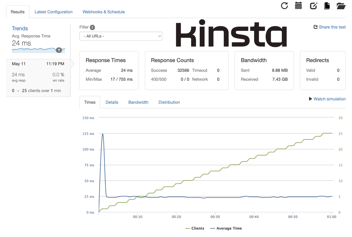Click the share icon beside Share this test
This screenshot has width=352, height=237.
[x=316, y=27]
